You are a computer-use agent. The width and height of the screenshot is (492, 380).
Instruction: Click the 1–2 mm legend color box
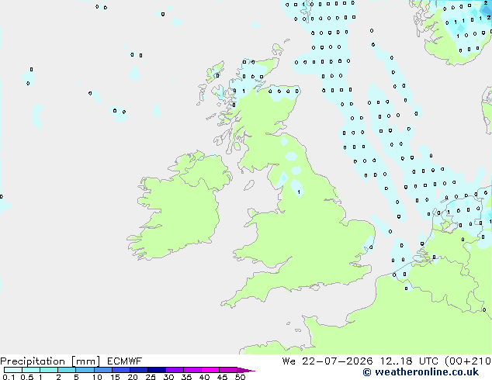[x=49, y=370]
